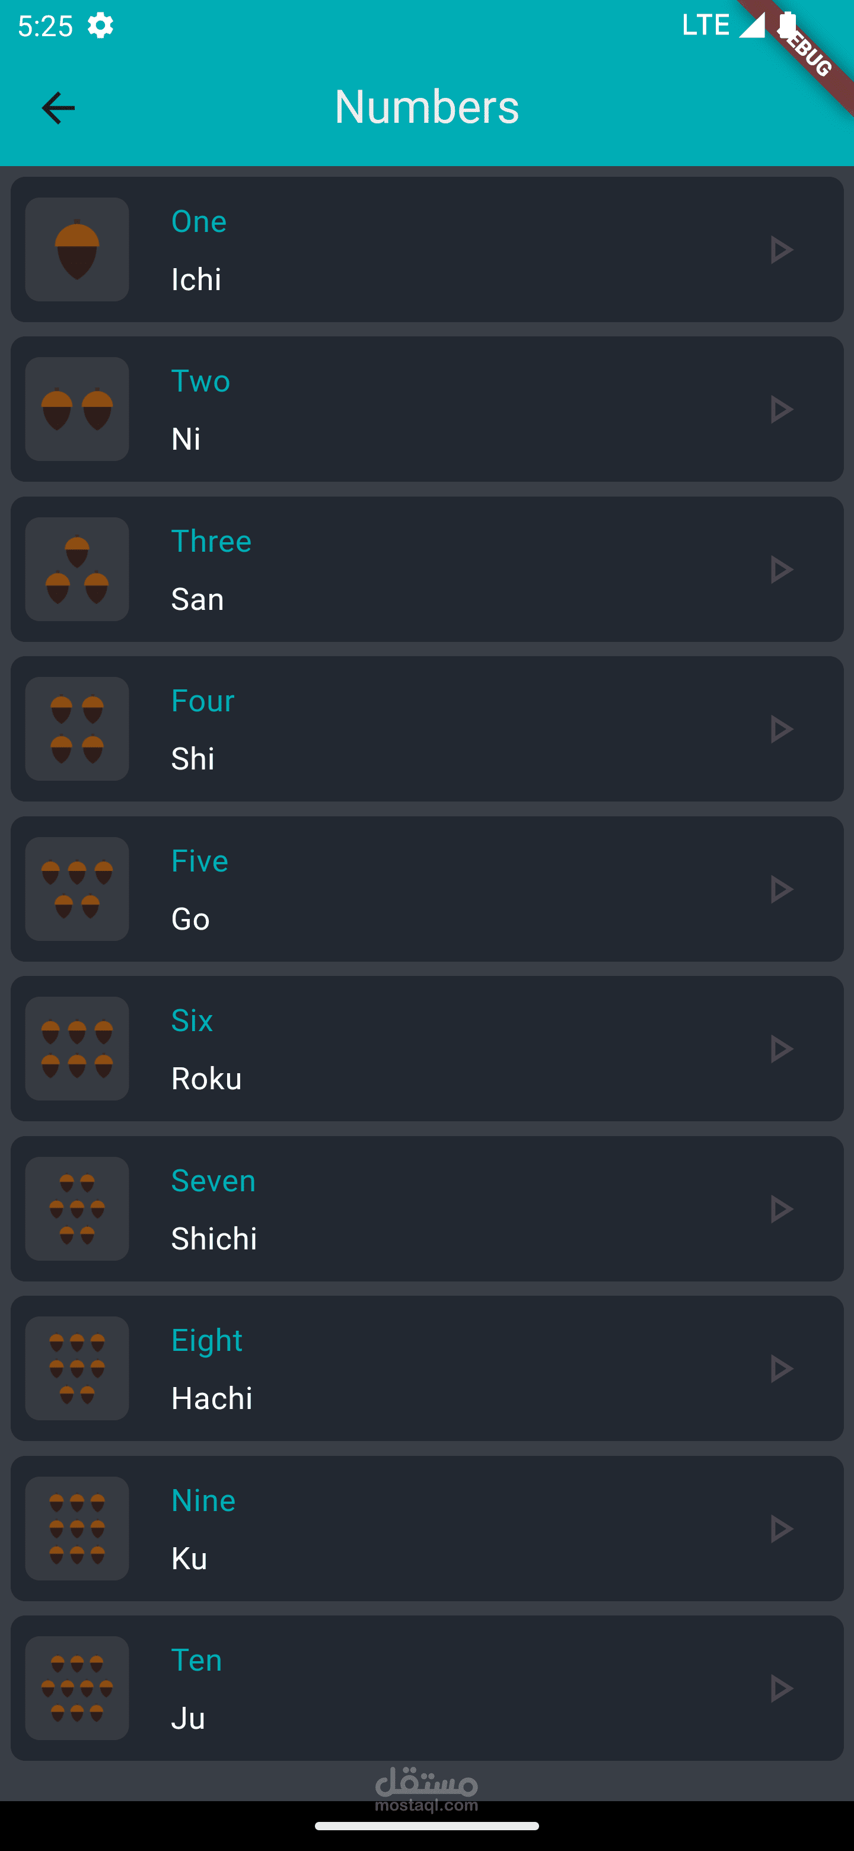Tap the Eight word label

pos(207,1341)
